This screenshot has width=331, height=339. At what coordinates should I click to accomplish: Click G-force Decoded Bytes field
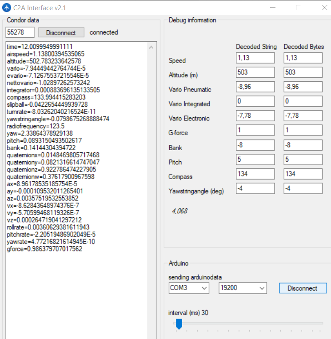pyautogui.click(x=303, y=130)
